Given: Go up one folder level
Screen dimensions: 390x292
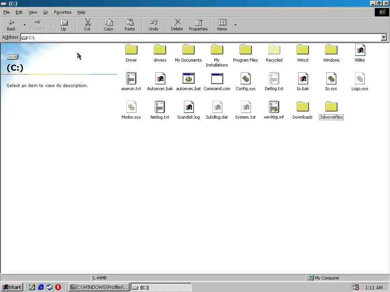Looking at the screenshot, I should click(x=64, y=25).
